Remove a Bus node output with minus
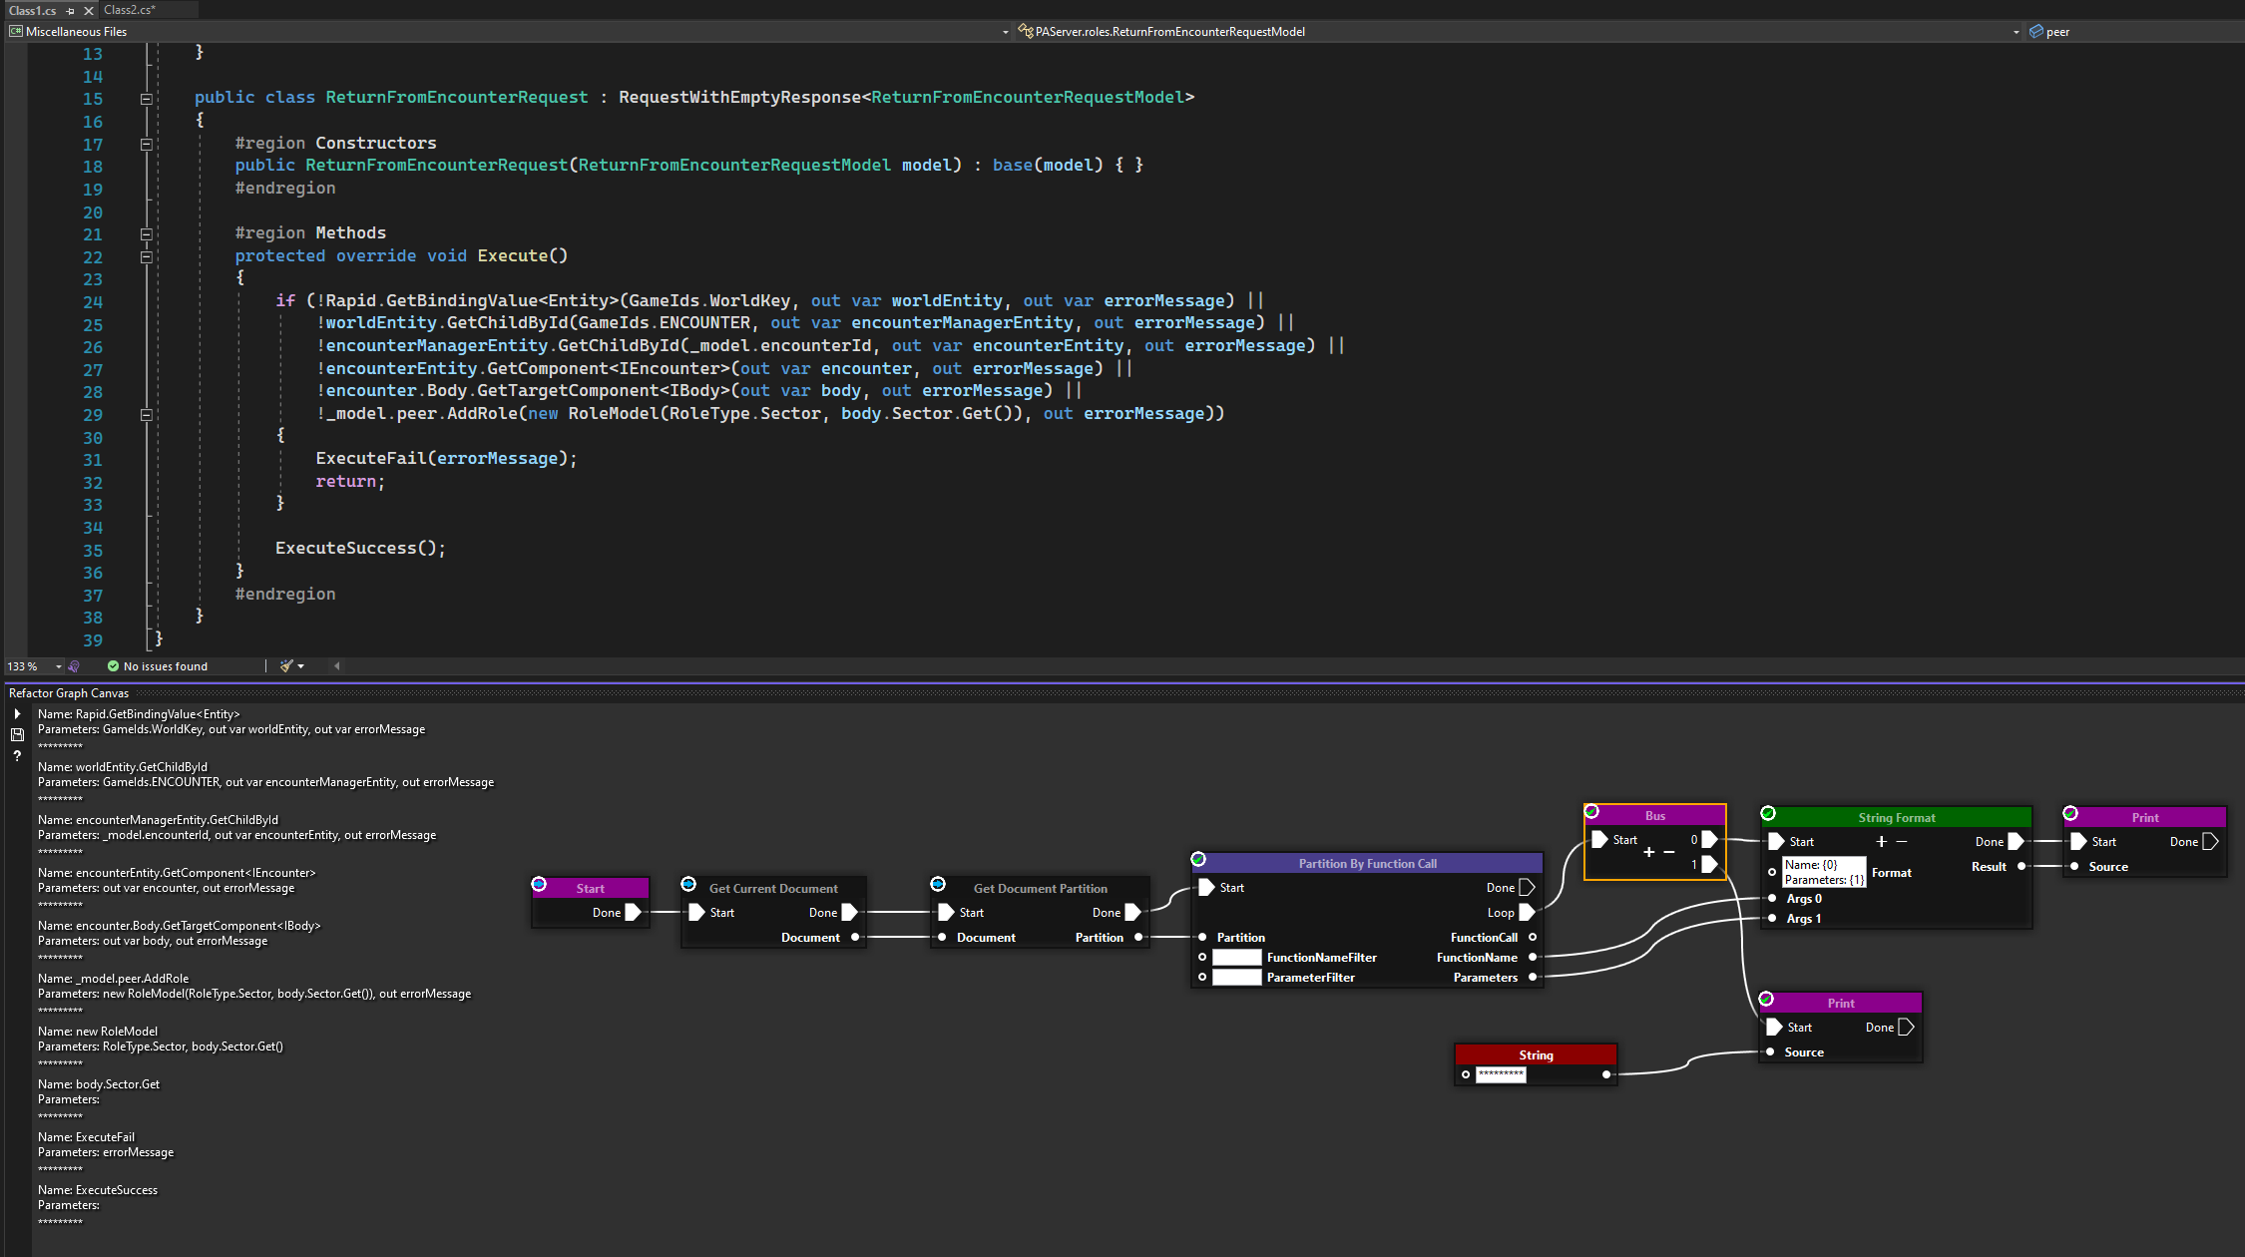This screenshot has height=1257, width=2245. click(x=1668, y=852)
